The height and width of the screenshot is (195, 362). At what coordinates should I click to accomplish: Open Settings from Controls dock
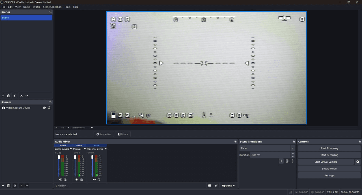[329, 175]
